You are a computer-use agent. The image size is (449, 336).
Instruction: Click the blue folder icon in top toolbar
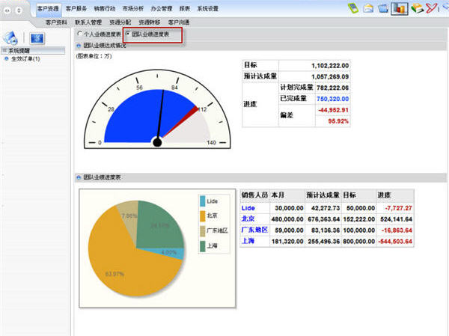click(x=383, y=8)
